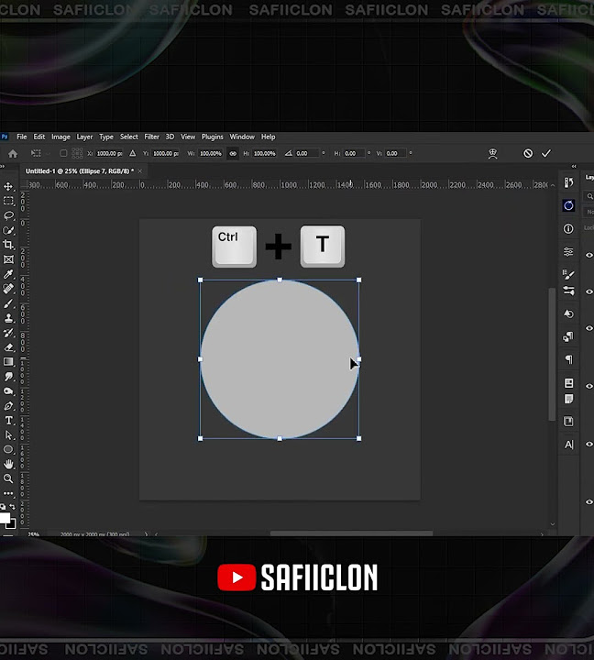The height and width of the screenshot is (660, 594).
Task: Select the Move tool
Action: click(8, 186)
